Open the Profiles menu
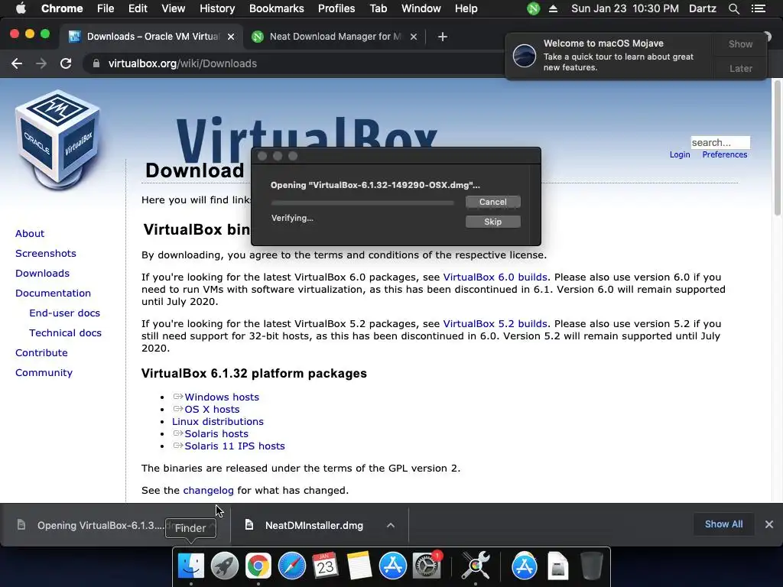783x587 pixels. [x=336, y=8]
